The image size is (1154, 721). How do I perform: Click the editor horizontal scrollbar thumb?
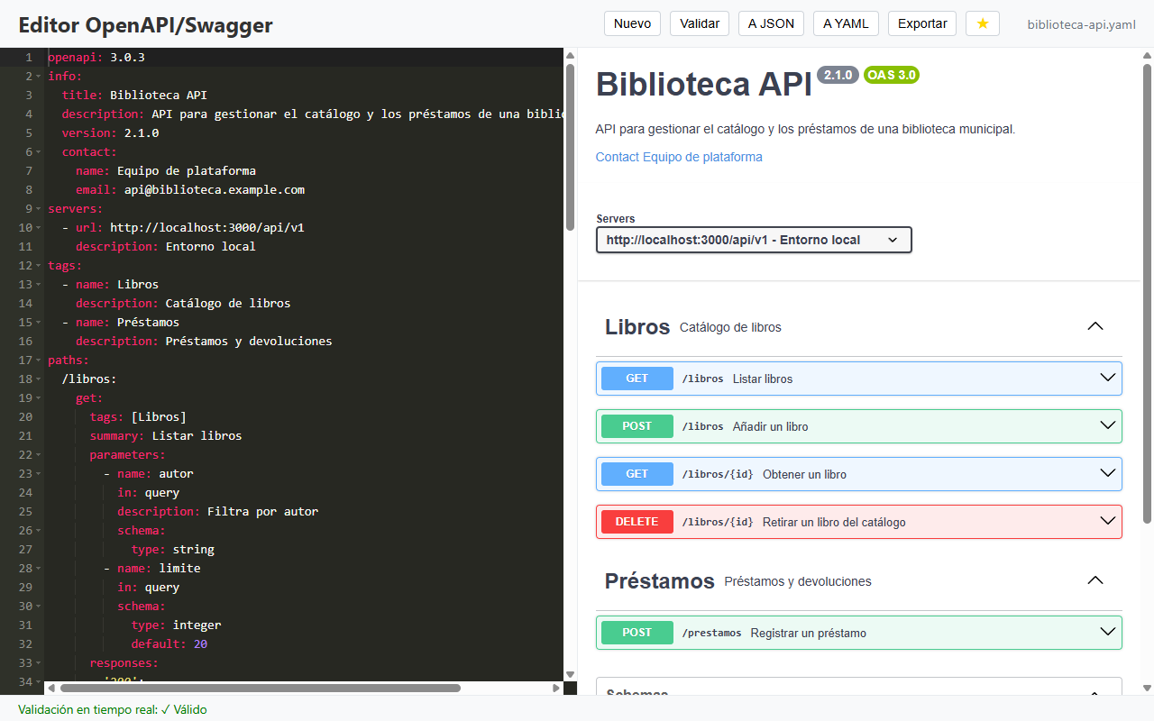pyautogui.click(x=260, y=688)
